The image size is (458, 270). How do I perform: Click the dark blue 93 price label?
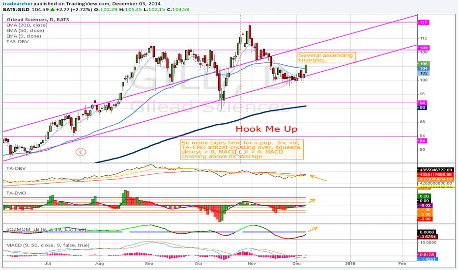(x=422, y=108)
